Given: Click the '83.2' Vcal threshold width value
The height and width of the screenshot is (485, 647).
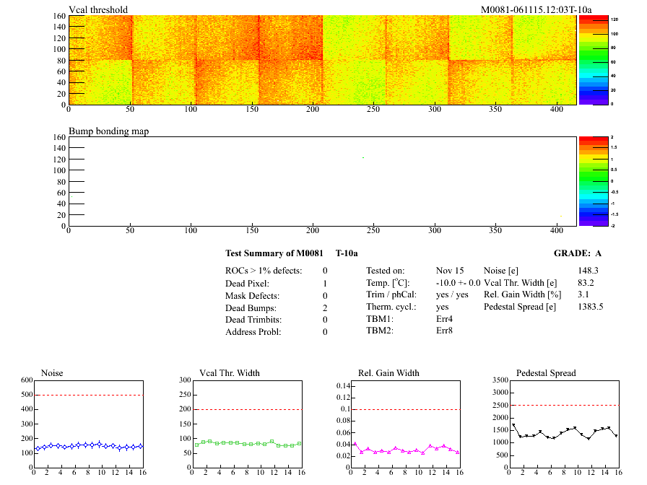Looking at the screenshot, I should pos(586,283).
